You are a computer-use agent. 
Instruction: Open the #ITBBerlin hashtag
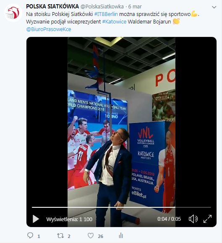(106, 14)
